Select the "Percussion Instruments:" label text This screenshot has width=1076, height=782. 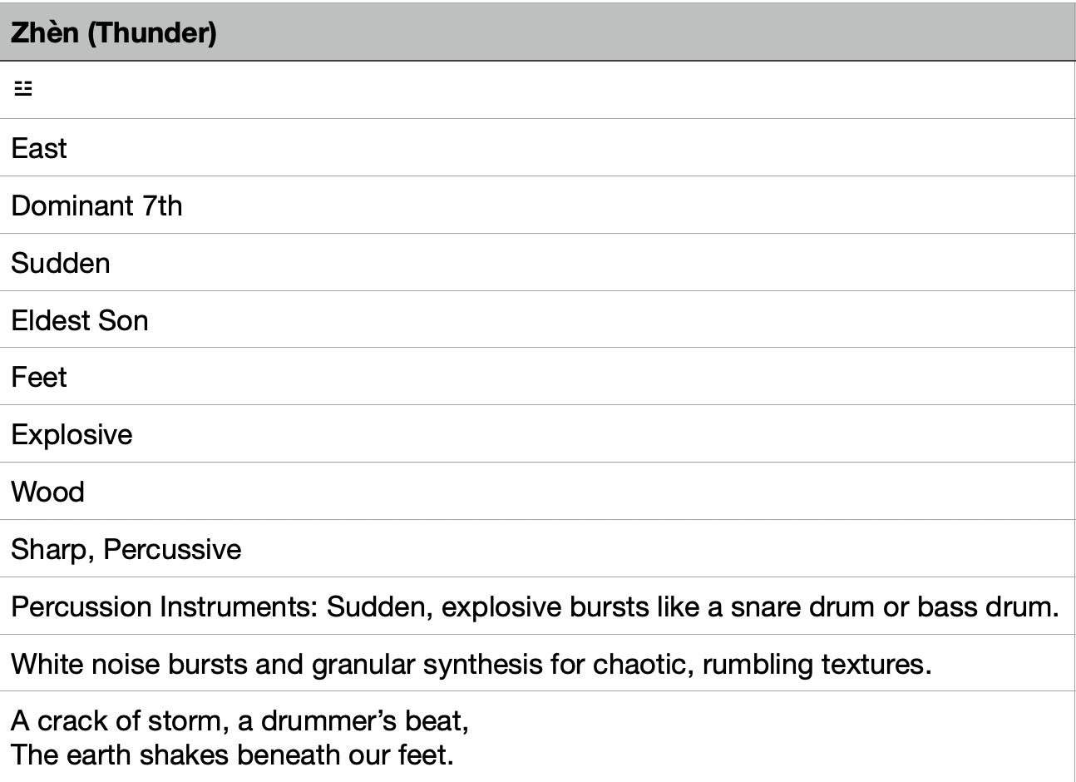point(165,606)
